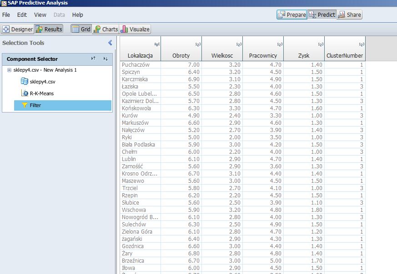Screen dimensions: 397x274
Task: Select the Nałęczów cell
Action: [x=140, y=130]
